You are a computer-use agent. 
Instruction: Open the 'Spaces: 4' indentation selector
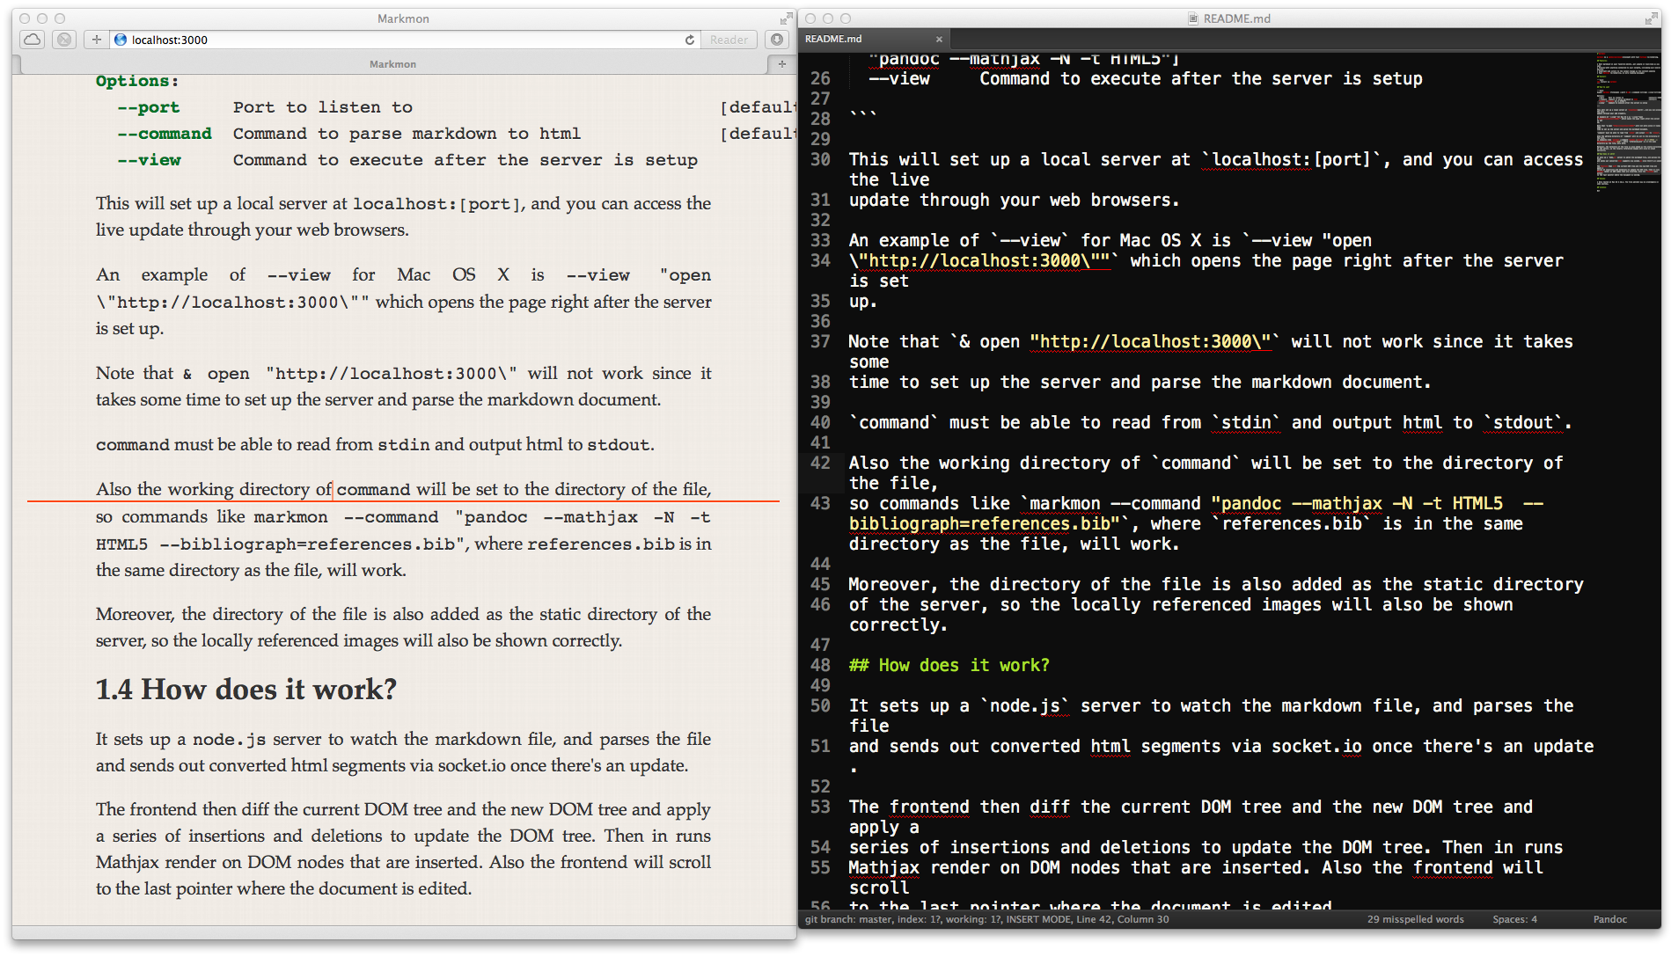tap(1514, 919)
